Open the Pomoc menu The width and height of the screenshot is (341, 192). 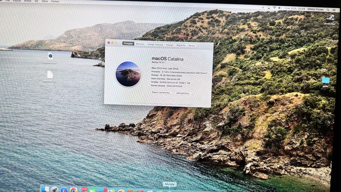pyautogui.click(x=55, y=1)
